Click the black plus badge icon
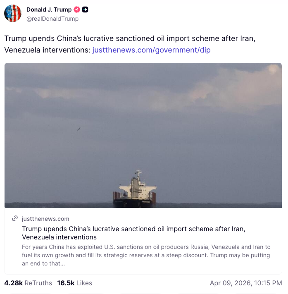288x294 pixels. pos(85,10)
